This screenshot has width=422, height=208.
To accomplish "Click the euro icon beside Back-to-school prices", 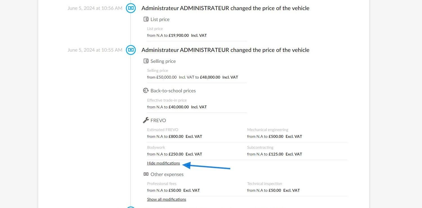I will [x=146, y=91].
